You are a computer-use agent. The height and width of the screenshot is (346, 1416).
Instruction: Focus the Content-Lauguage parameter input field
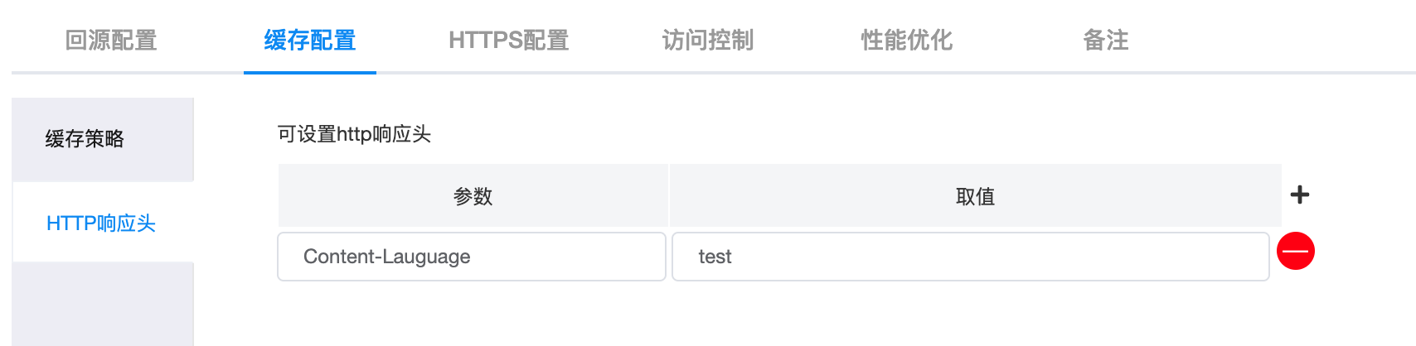(472, 257)
